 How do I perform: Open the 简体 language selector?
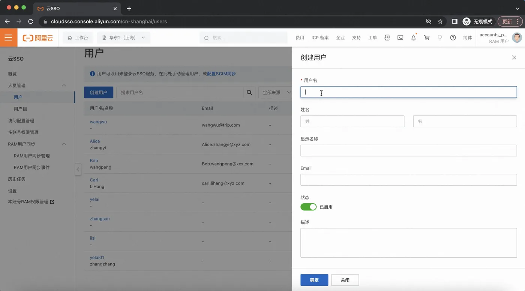point(468,37)
